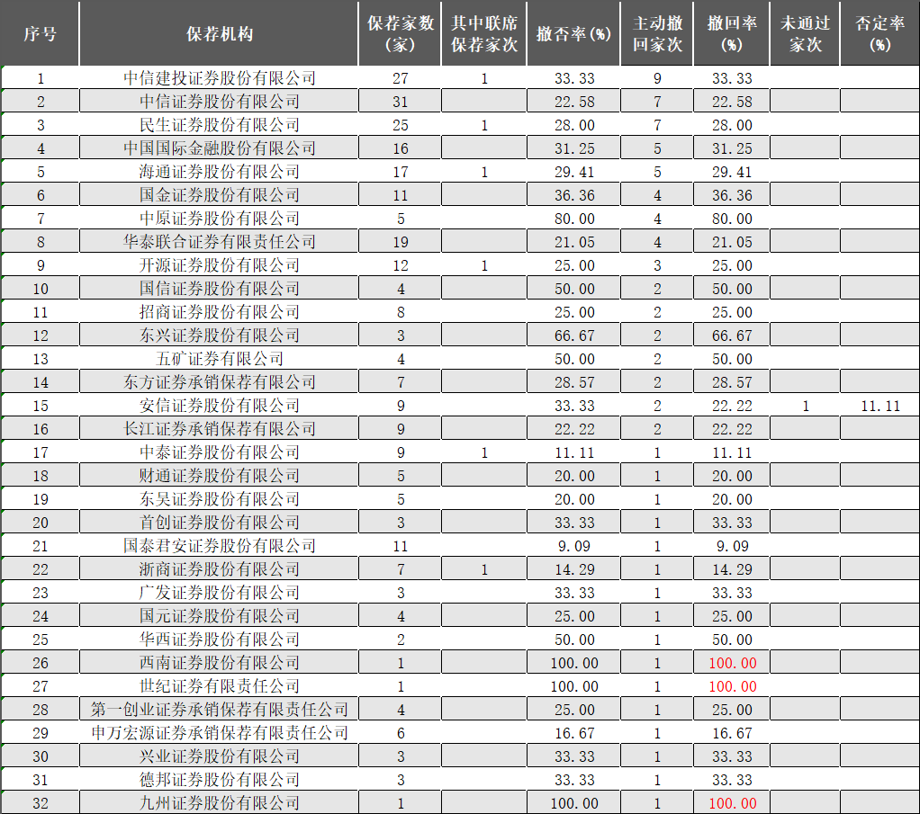Viewport: 920px width, 814px height.
Task: Click cell 长江证券承销保荐有限公司
Action: coord(219,429)
